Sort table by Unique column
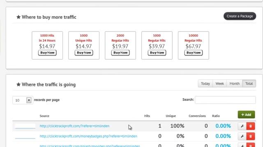Screen dimensions: 263x147 point(171,116)
